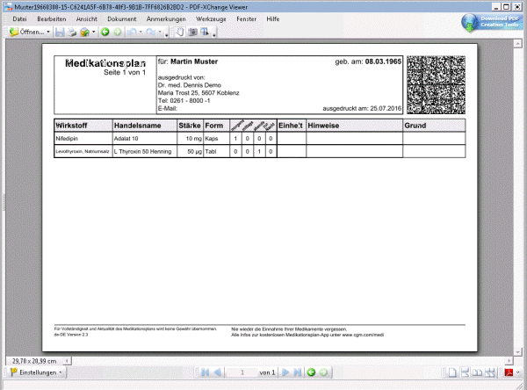Image resolution: width=527 pixels, height=390 pixels.
Task: Click the '50 µg' strength cell
Action: coord(191,152)
